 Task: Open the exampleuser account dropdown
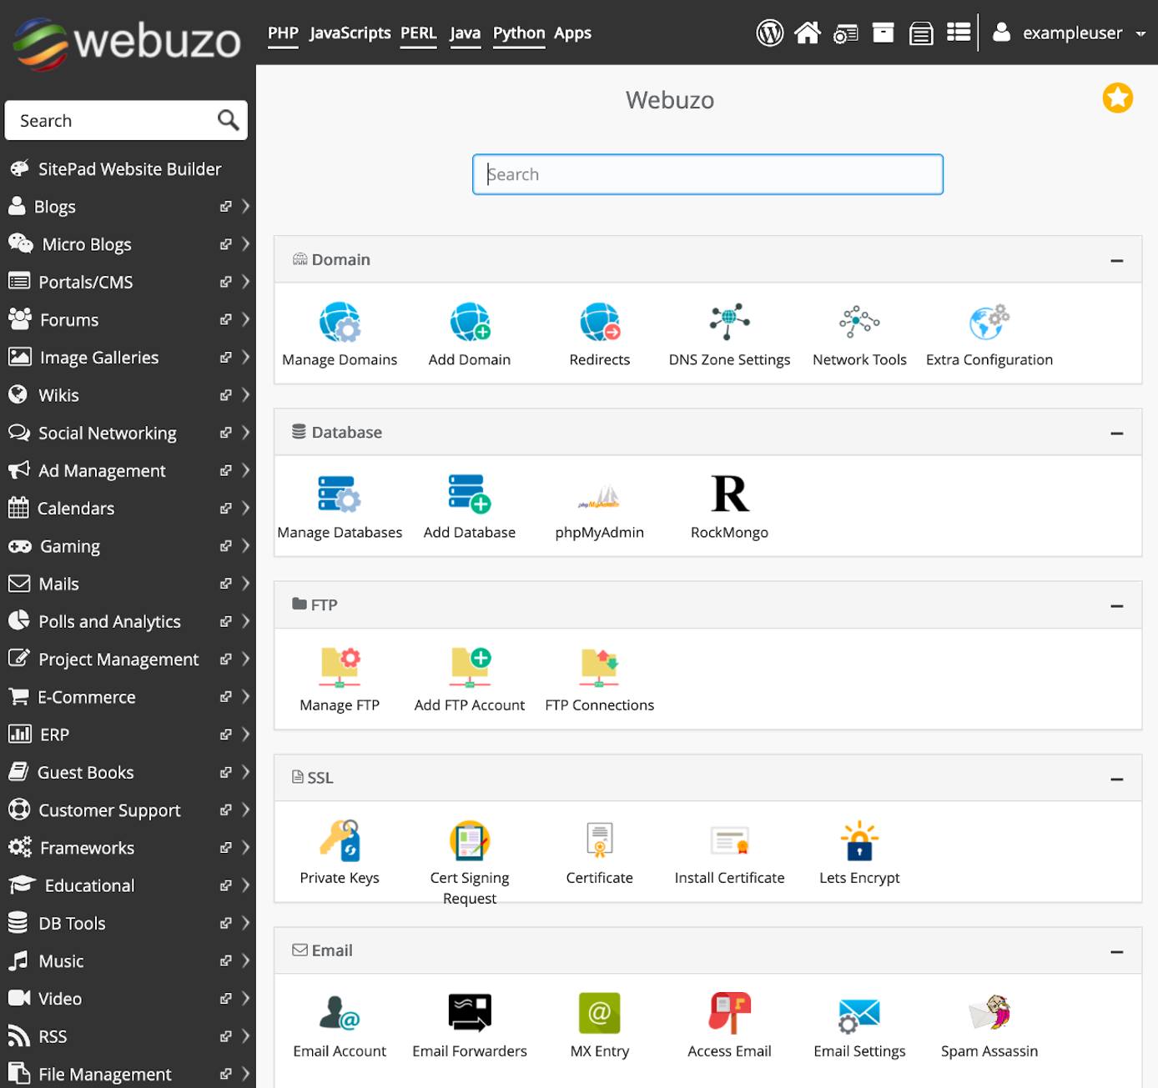point(1071,33)
